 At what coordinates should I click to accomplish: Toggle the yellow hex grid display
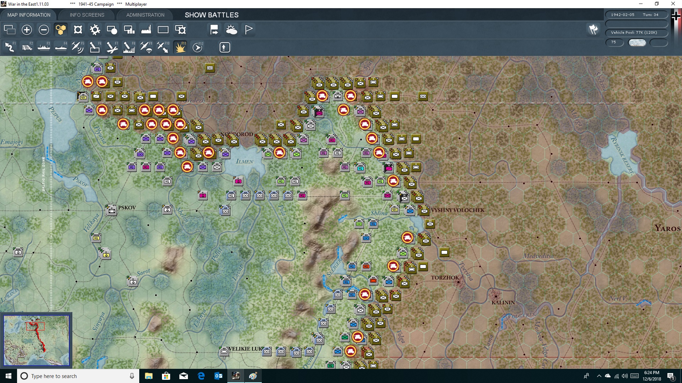pos(61,29)
